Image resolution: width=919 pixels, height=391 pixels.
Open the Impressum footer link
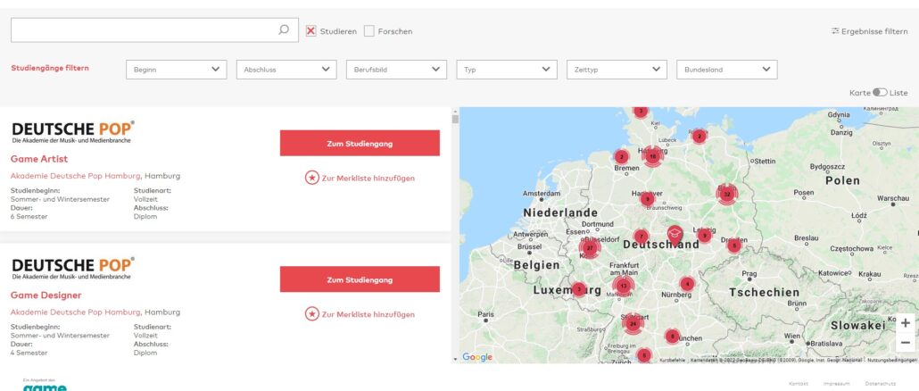836,384
